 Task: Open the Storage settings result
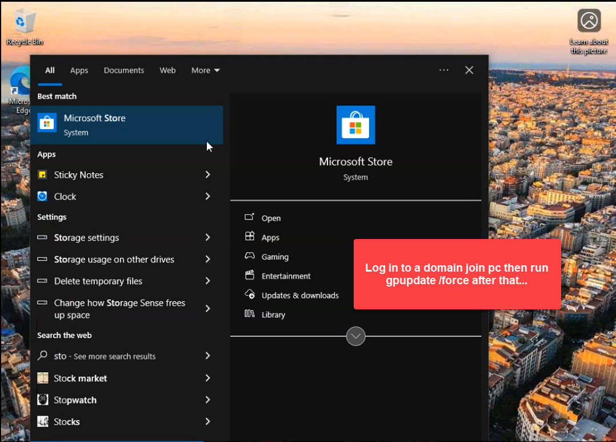coord(127,237)
